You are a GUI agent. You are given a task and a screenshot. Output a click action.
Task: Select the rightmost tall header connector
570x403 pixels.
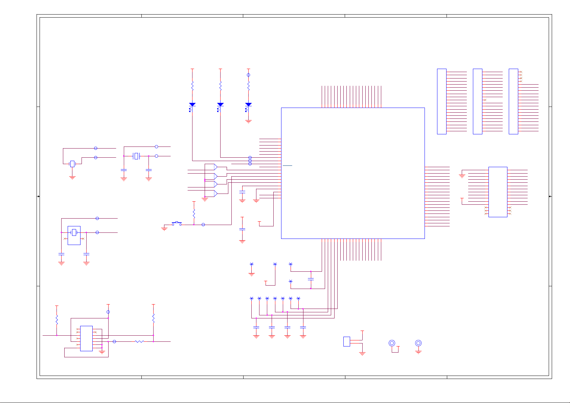(x=514, y=102)
